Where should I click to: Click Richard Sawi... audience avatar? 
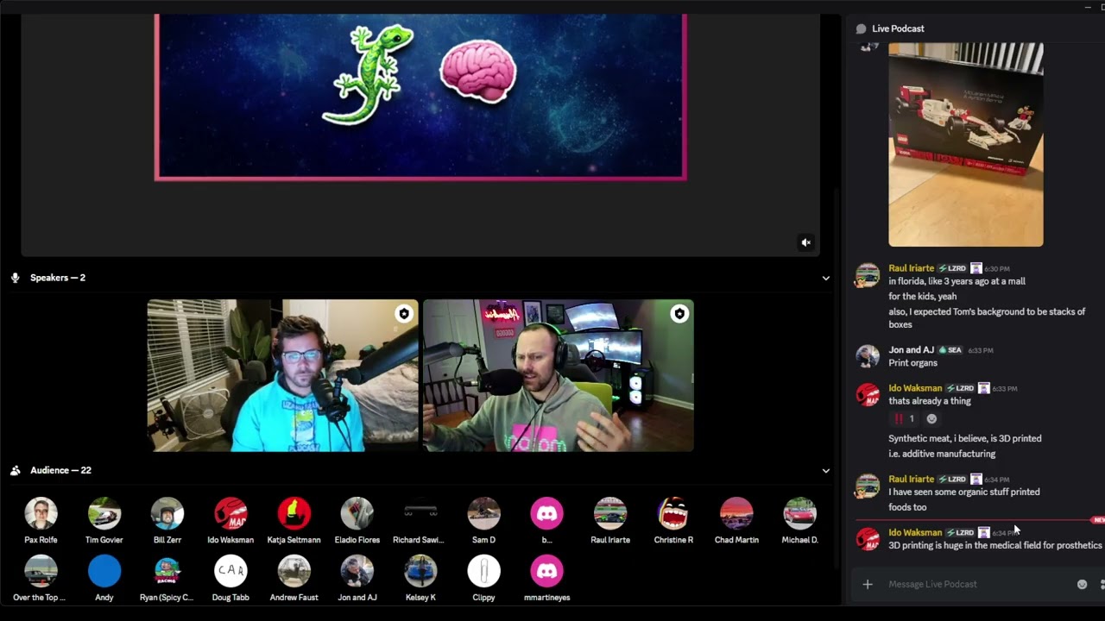pos(420,514)
